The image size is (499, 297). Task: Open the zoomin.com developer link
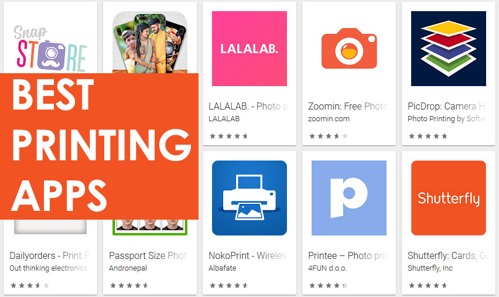tap(329, 119)
